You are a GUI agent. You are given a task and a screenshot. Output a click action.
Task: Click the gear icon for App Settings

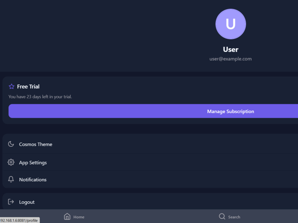(x=11, y=162)
